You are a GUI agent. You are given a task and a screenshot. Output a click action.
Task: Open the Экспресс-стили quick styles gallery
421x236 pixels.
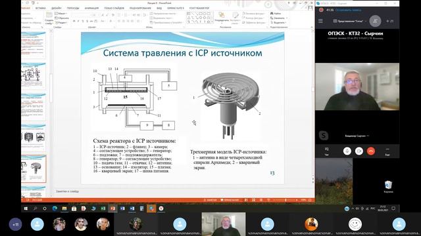click(235, 18)
